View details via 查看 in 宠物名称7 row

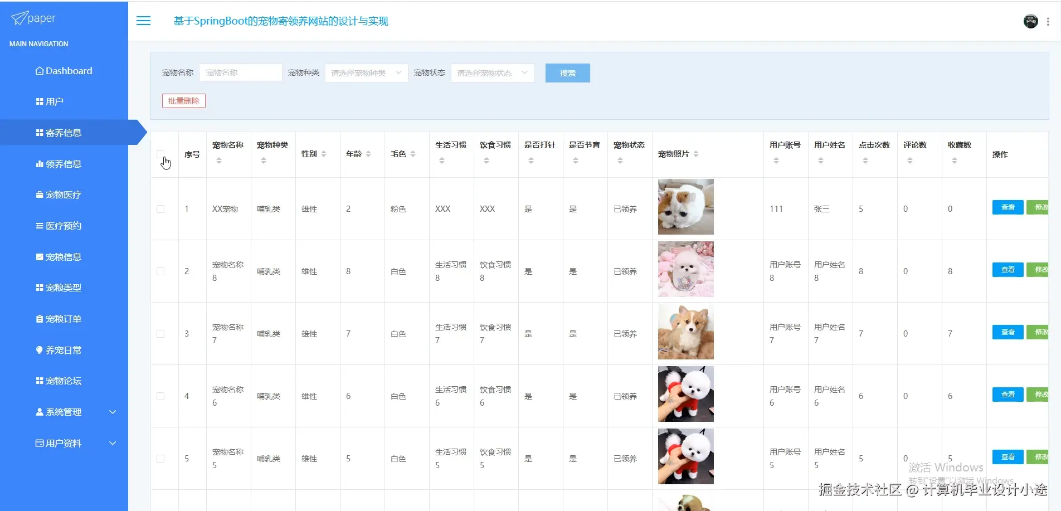1008,332
